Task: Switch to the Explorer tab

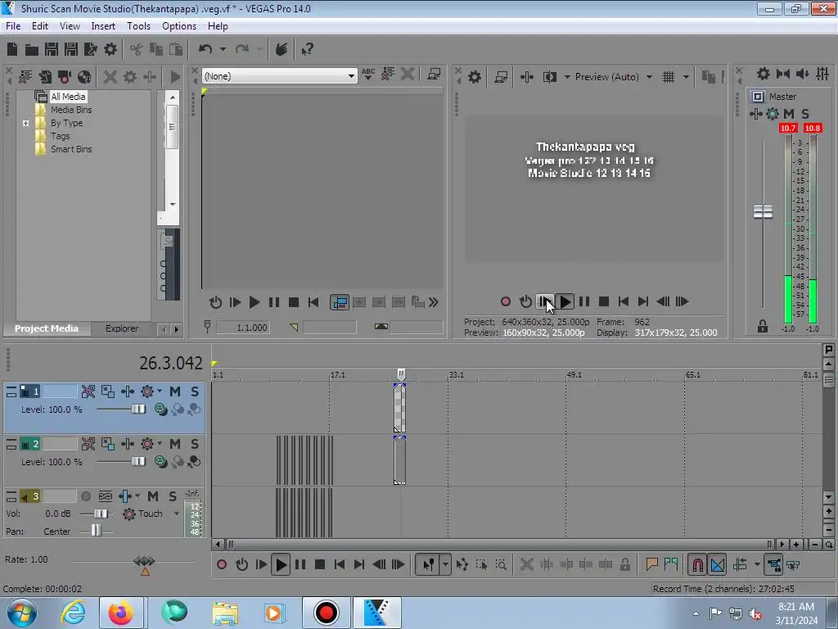Action: tap(122, 328)
